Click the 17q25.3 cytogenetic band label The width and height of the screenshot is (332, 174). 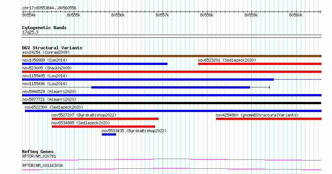(30, 32)
